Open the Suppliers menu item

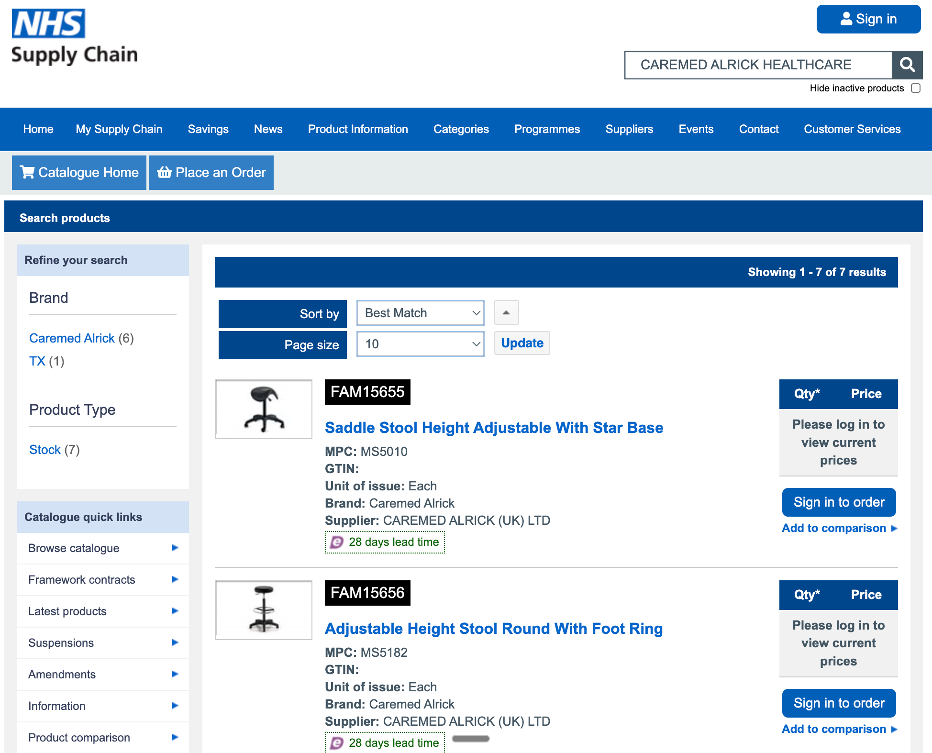coord(629,129)
